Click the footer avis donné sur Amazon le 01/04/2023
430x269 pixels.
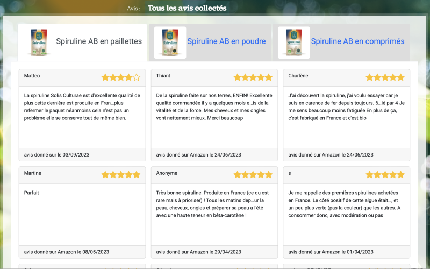[x=331, y=252]
